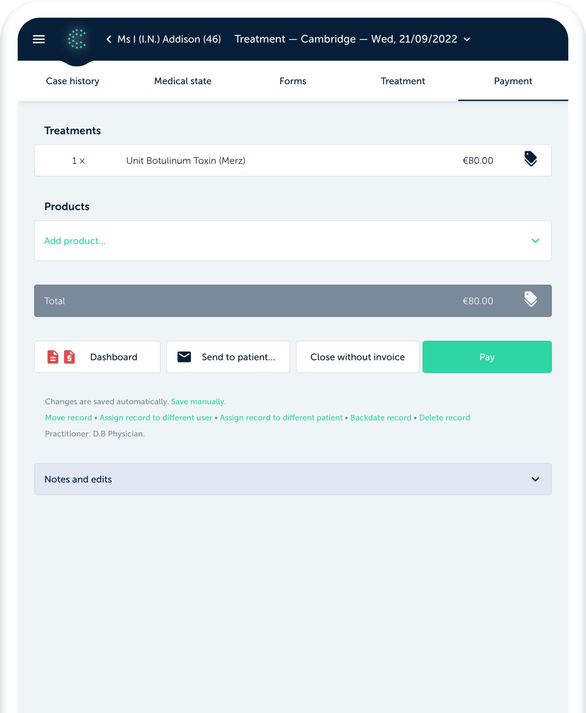Click the Save manually link
The image size is (586, 713).
tap(197, 401)
